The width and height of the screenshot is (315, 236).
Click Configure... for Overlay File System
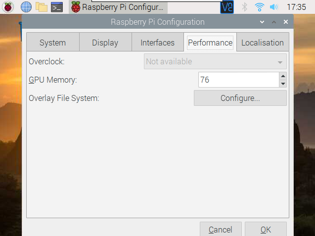point(240,98)
